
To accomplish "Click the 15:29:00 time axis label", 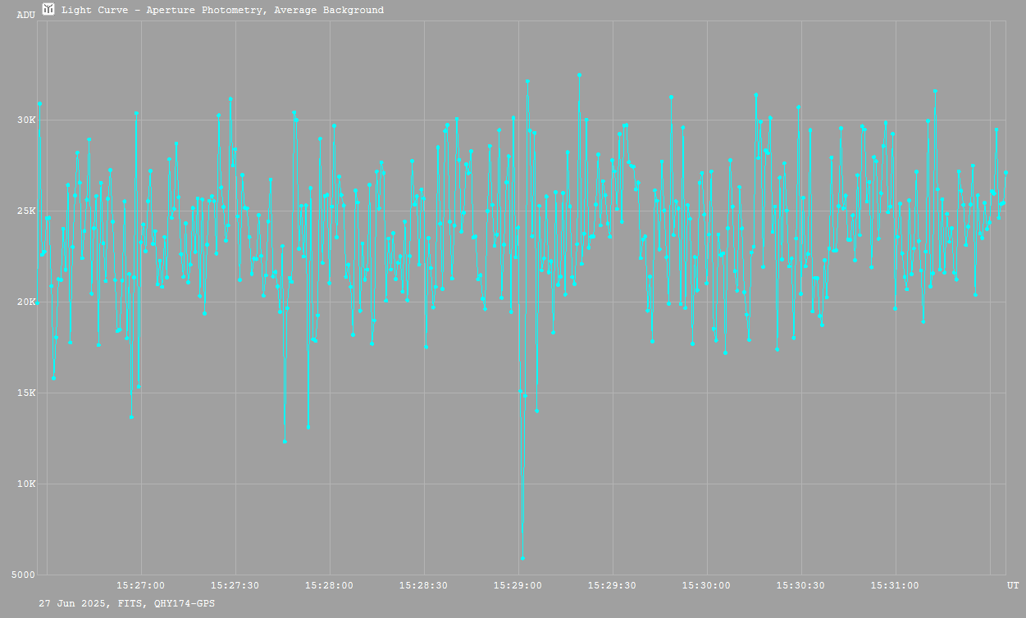I will tap(518, 586).
